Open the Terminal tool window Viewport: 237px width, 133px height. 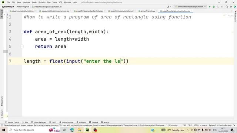click(93, 122)
